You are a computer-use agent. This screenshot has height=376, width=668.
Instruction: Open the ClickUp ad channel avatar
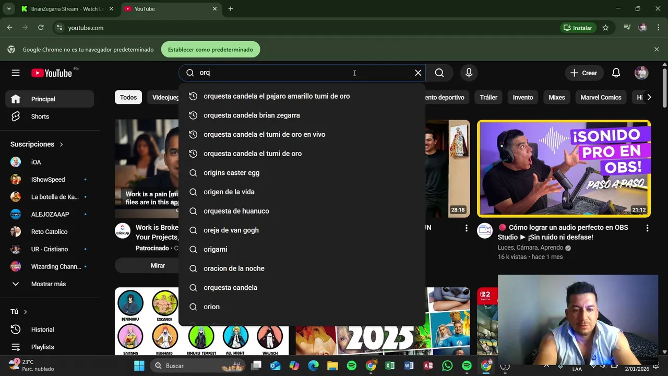click(123, 231)
